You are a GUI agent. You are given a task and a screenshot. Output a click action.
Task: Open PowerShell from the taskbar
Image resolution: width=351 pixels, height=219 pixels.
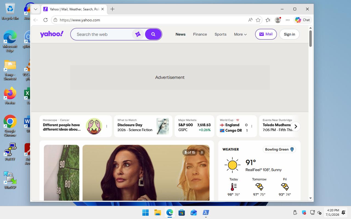[206, 212]
